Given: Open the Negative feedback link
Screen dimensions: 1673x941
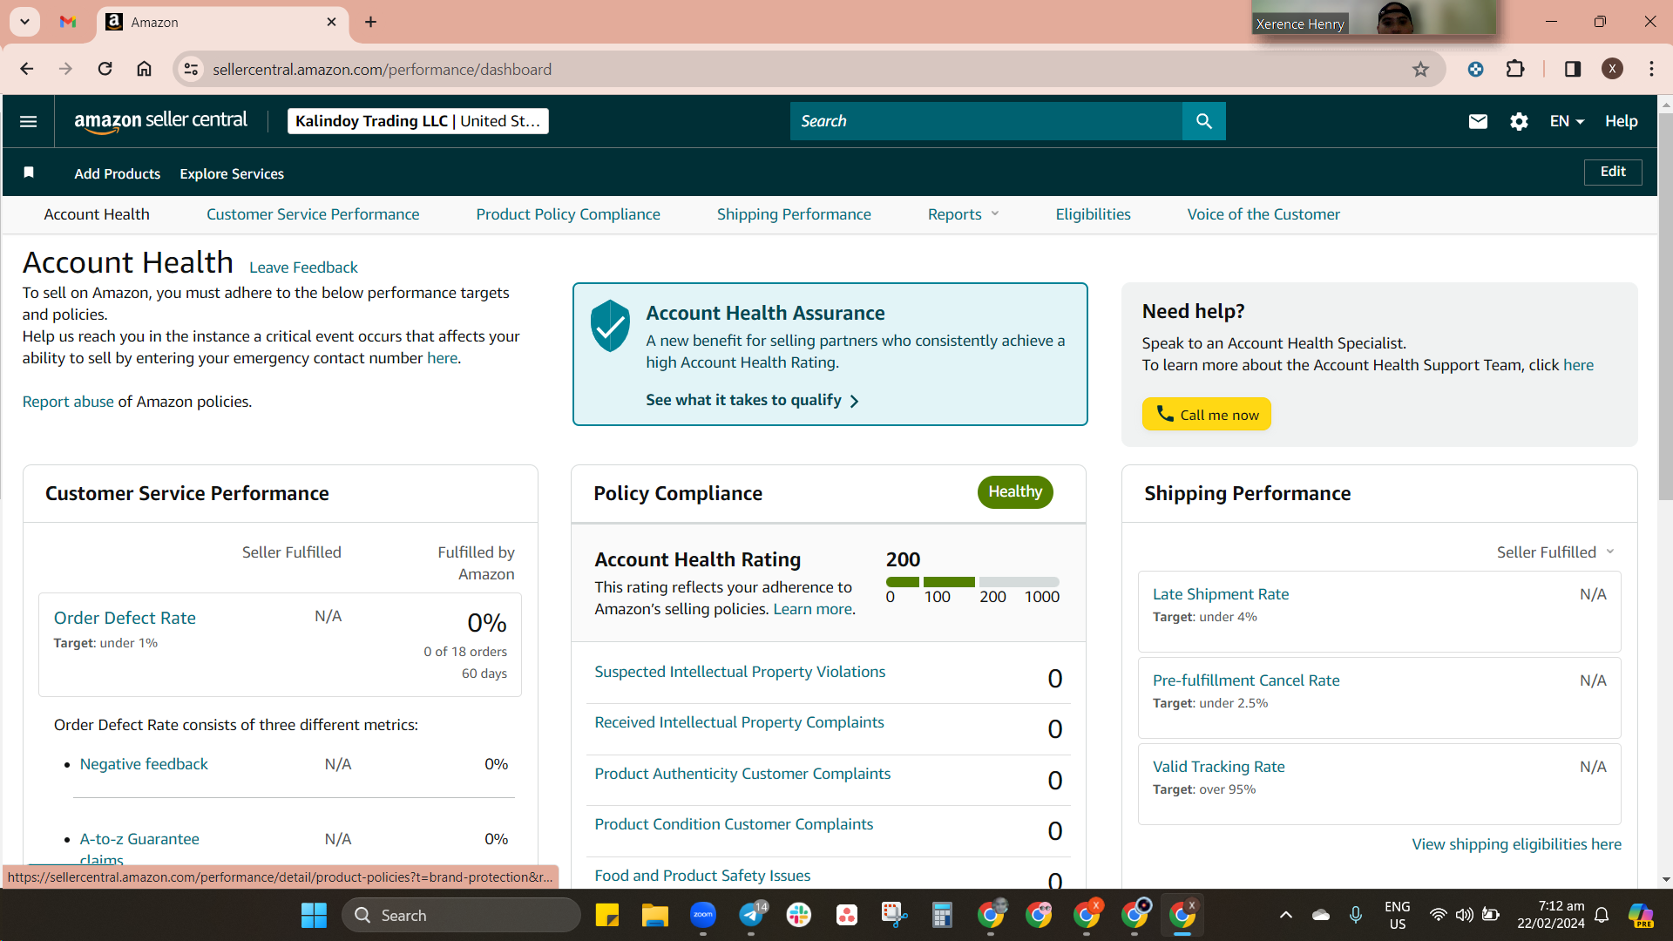Looking at the screenshot, I should point(144,764).
